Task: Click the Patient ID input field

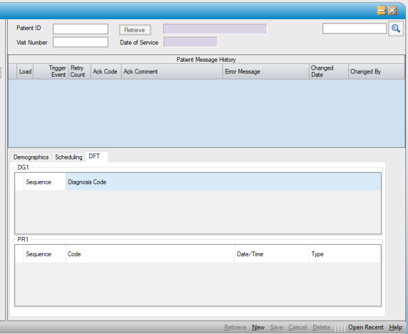Action: click(x=80, y=30)
